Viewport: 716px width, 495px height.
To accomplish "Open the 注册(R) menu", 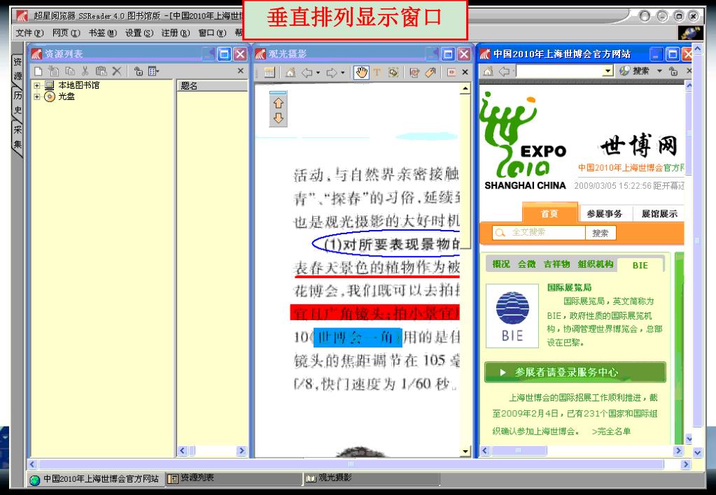I will 176,33.
